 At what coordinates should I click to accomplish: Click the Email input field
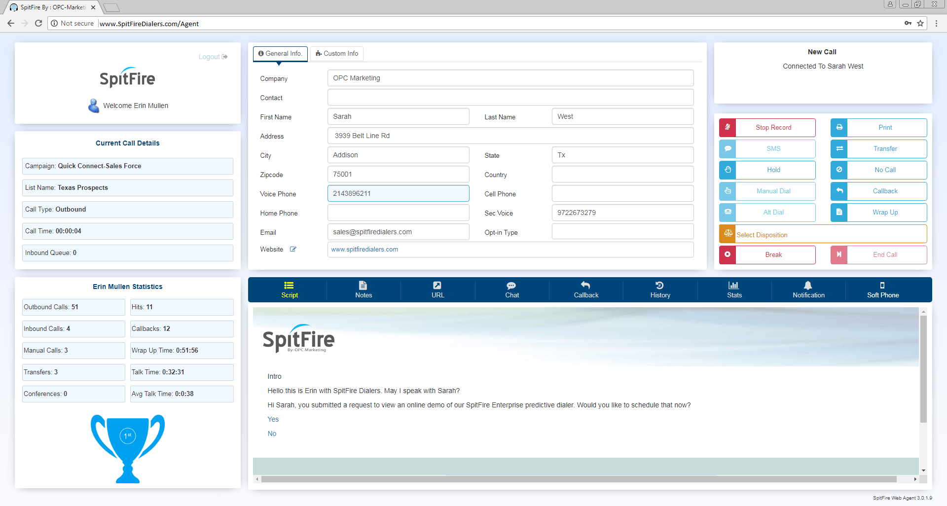(398, 232)
